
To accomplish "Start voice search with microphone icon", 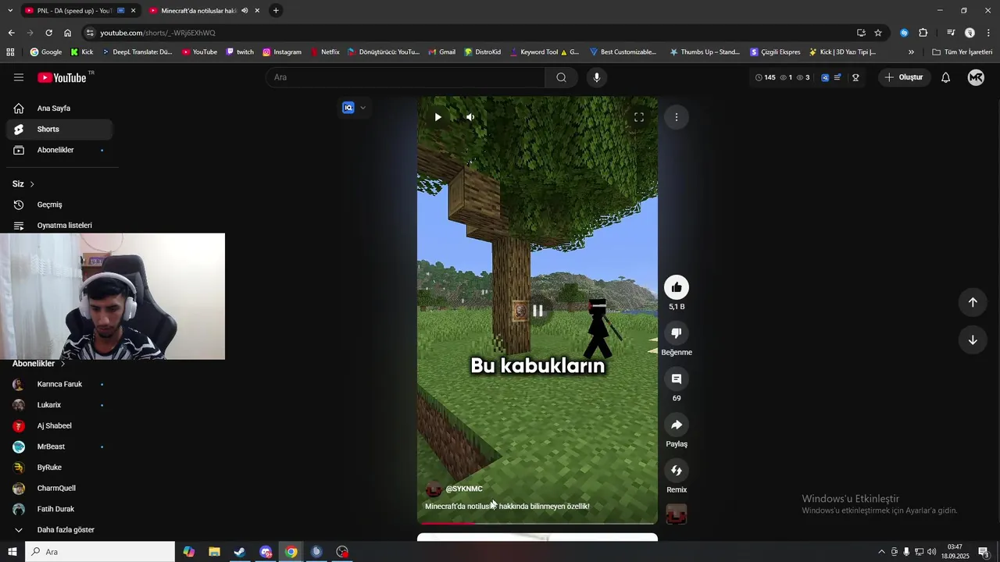I will coord(597,77).
